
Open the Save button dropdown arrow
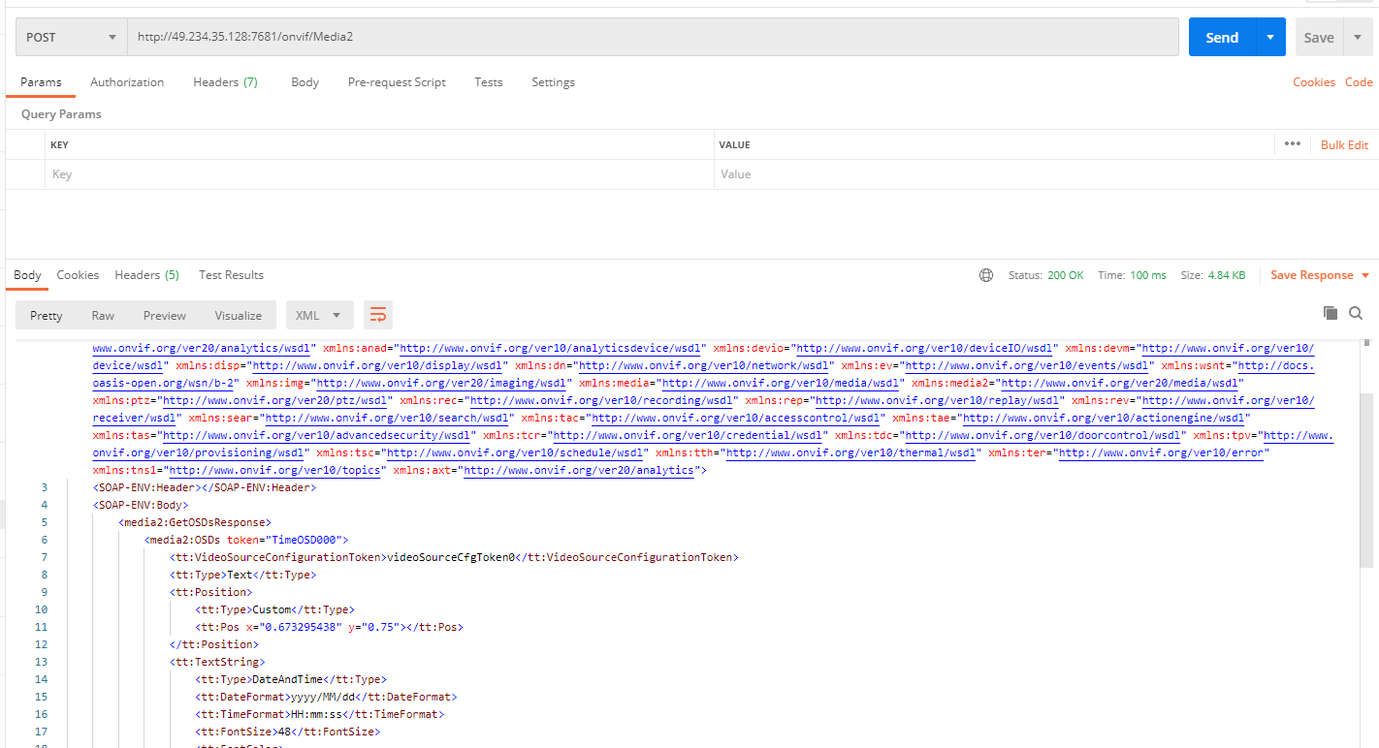pos(1358,38)
